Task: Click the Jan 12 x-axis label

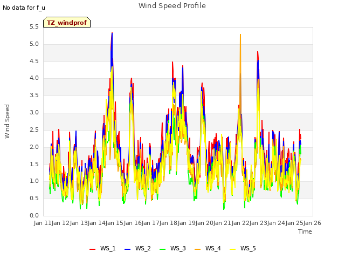Action: pos(60,223)
